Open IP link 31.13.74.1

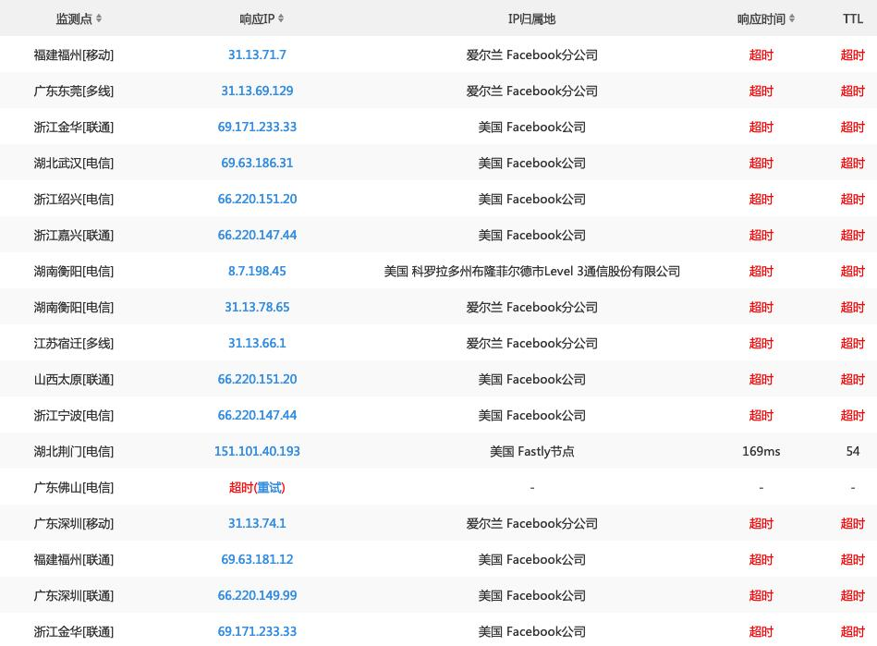(257, 523)
